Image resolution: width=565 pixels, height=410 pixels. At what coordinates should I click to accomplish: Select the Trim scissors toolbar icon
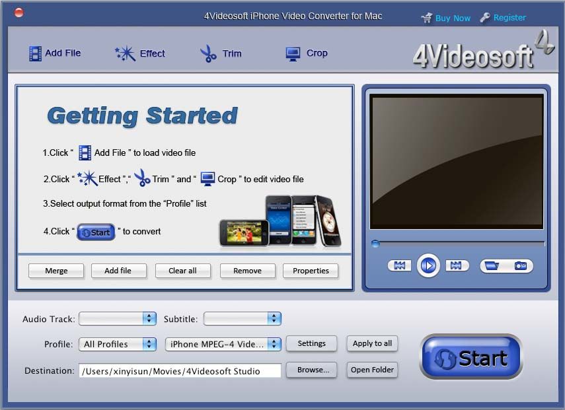pyautogui.click(x=208, y=53)
